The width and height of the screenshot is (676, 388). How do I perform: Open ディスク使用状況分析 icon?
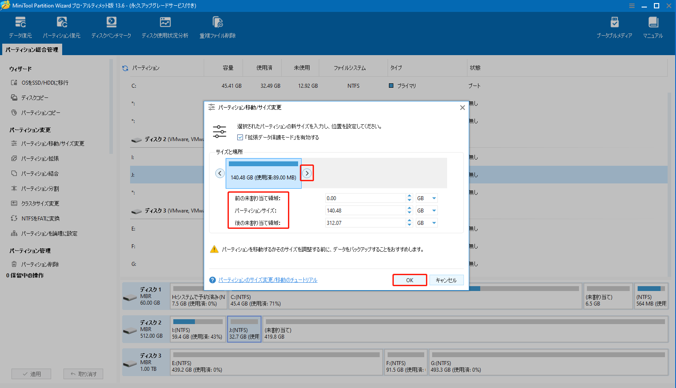coord(165,22)
